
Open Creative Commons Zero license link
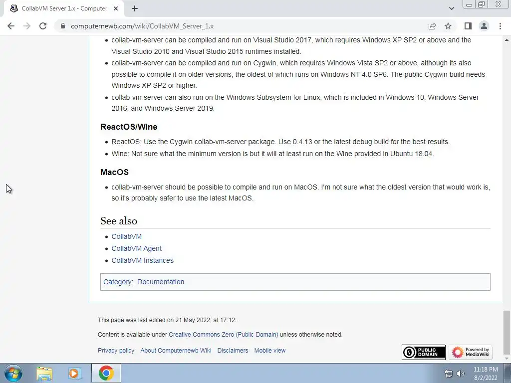pyautogui.click(x=223, y=335)
